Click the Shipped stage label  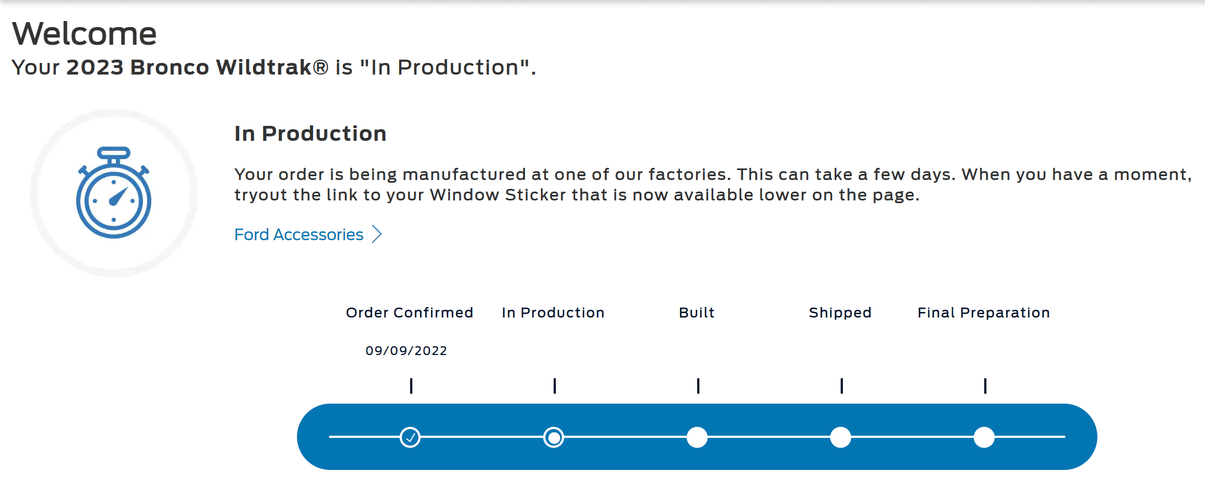pyautogui.click(x=840, y=313)
